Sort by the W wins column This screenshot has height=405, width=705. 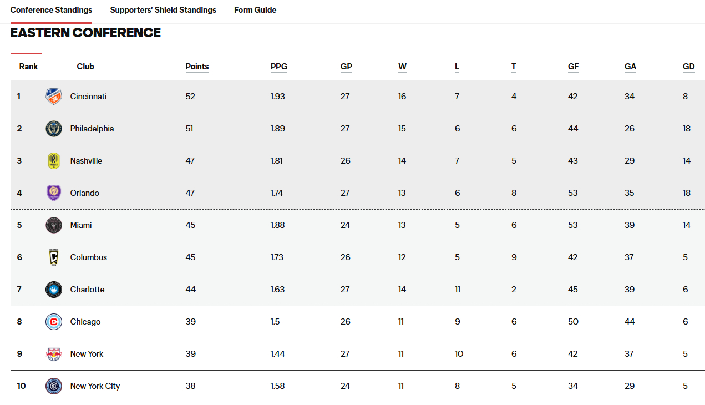402,67
